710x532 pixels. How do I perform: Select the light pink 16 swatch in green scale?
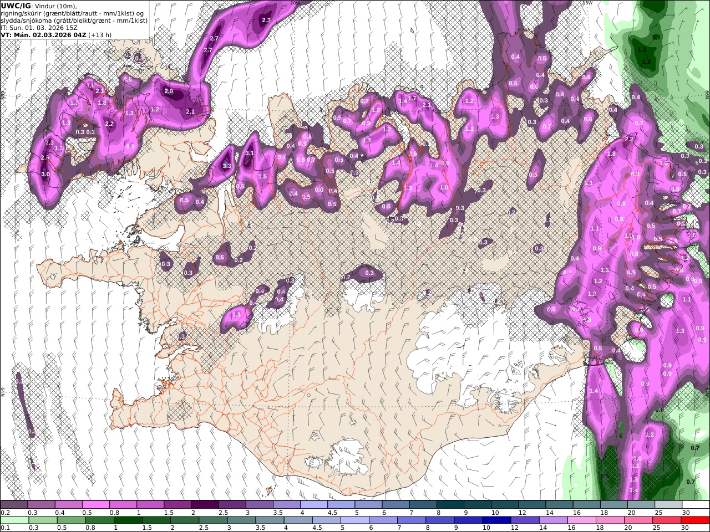581,520
